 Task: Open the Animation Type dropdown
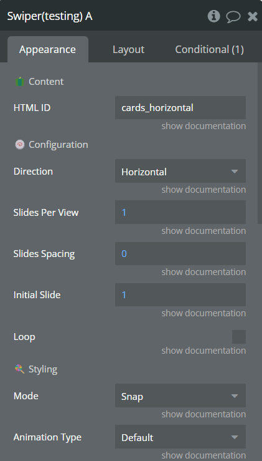(180, 437)
